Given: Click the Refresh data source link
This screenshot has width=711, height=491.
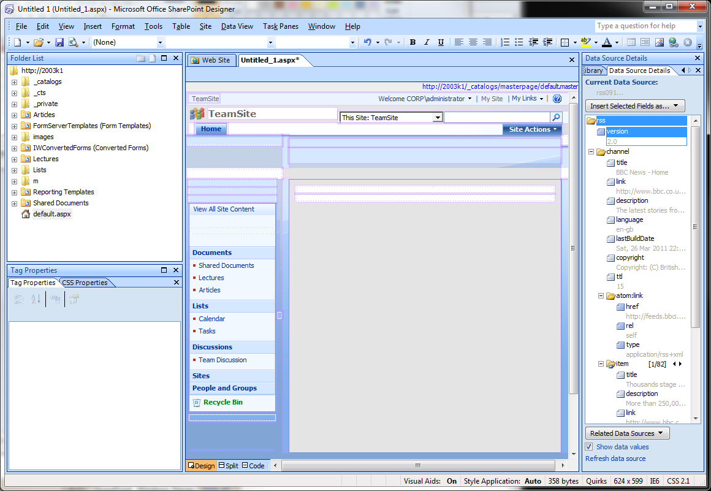Looking at the screenshot, I should pyautogui.click(x=615, y=459).
